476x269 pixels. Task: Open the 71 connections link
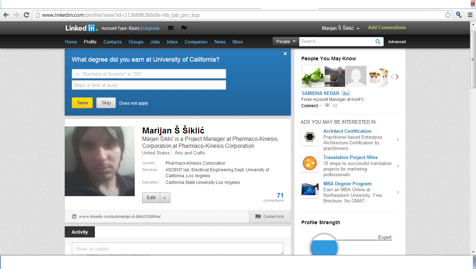pos(274,197)
